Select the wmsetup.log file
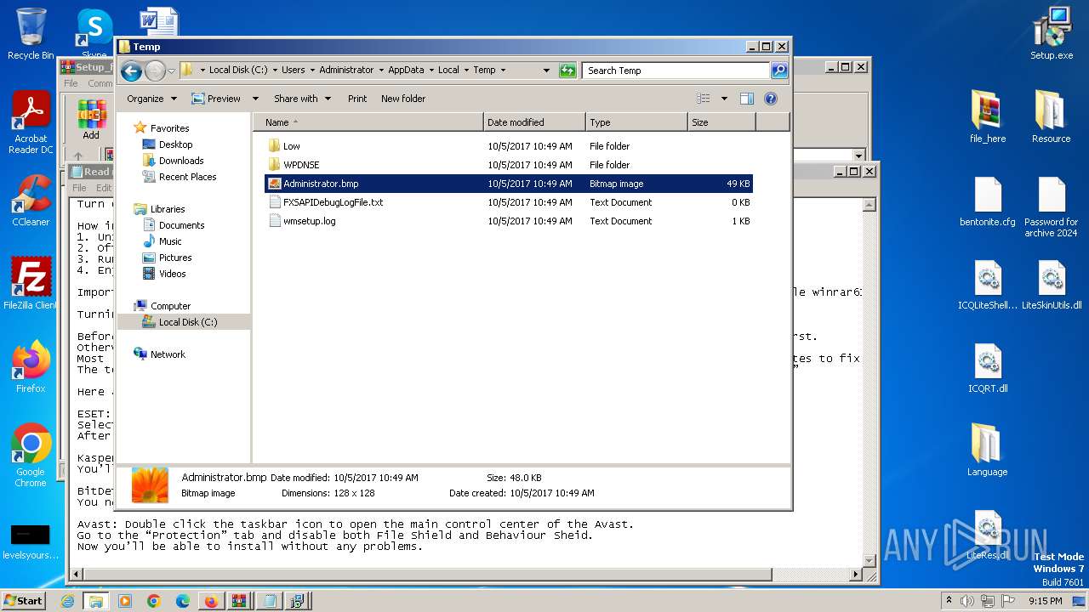Viewport: 1089px width, 612px height. tap(509, 221)
